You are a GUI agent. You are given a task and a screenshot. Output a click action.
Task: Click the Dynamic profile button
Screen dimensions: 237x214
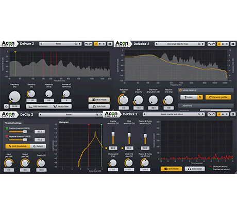[x=218, y=97]
